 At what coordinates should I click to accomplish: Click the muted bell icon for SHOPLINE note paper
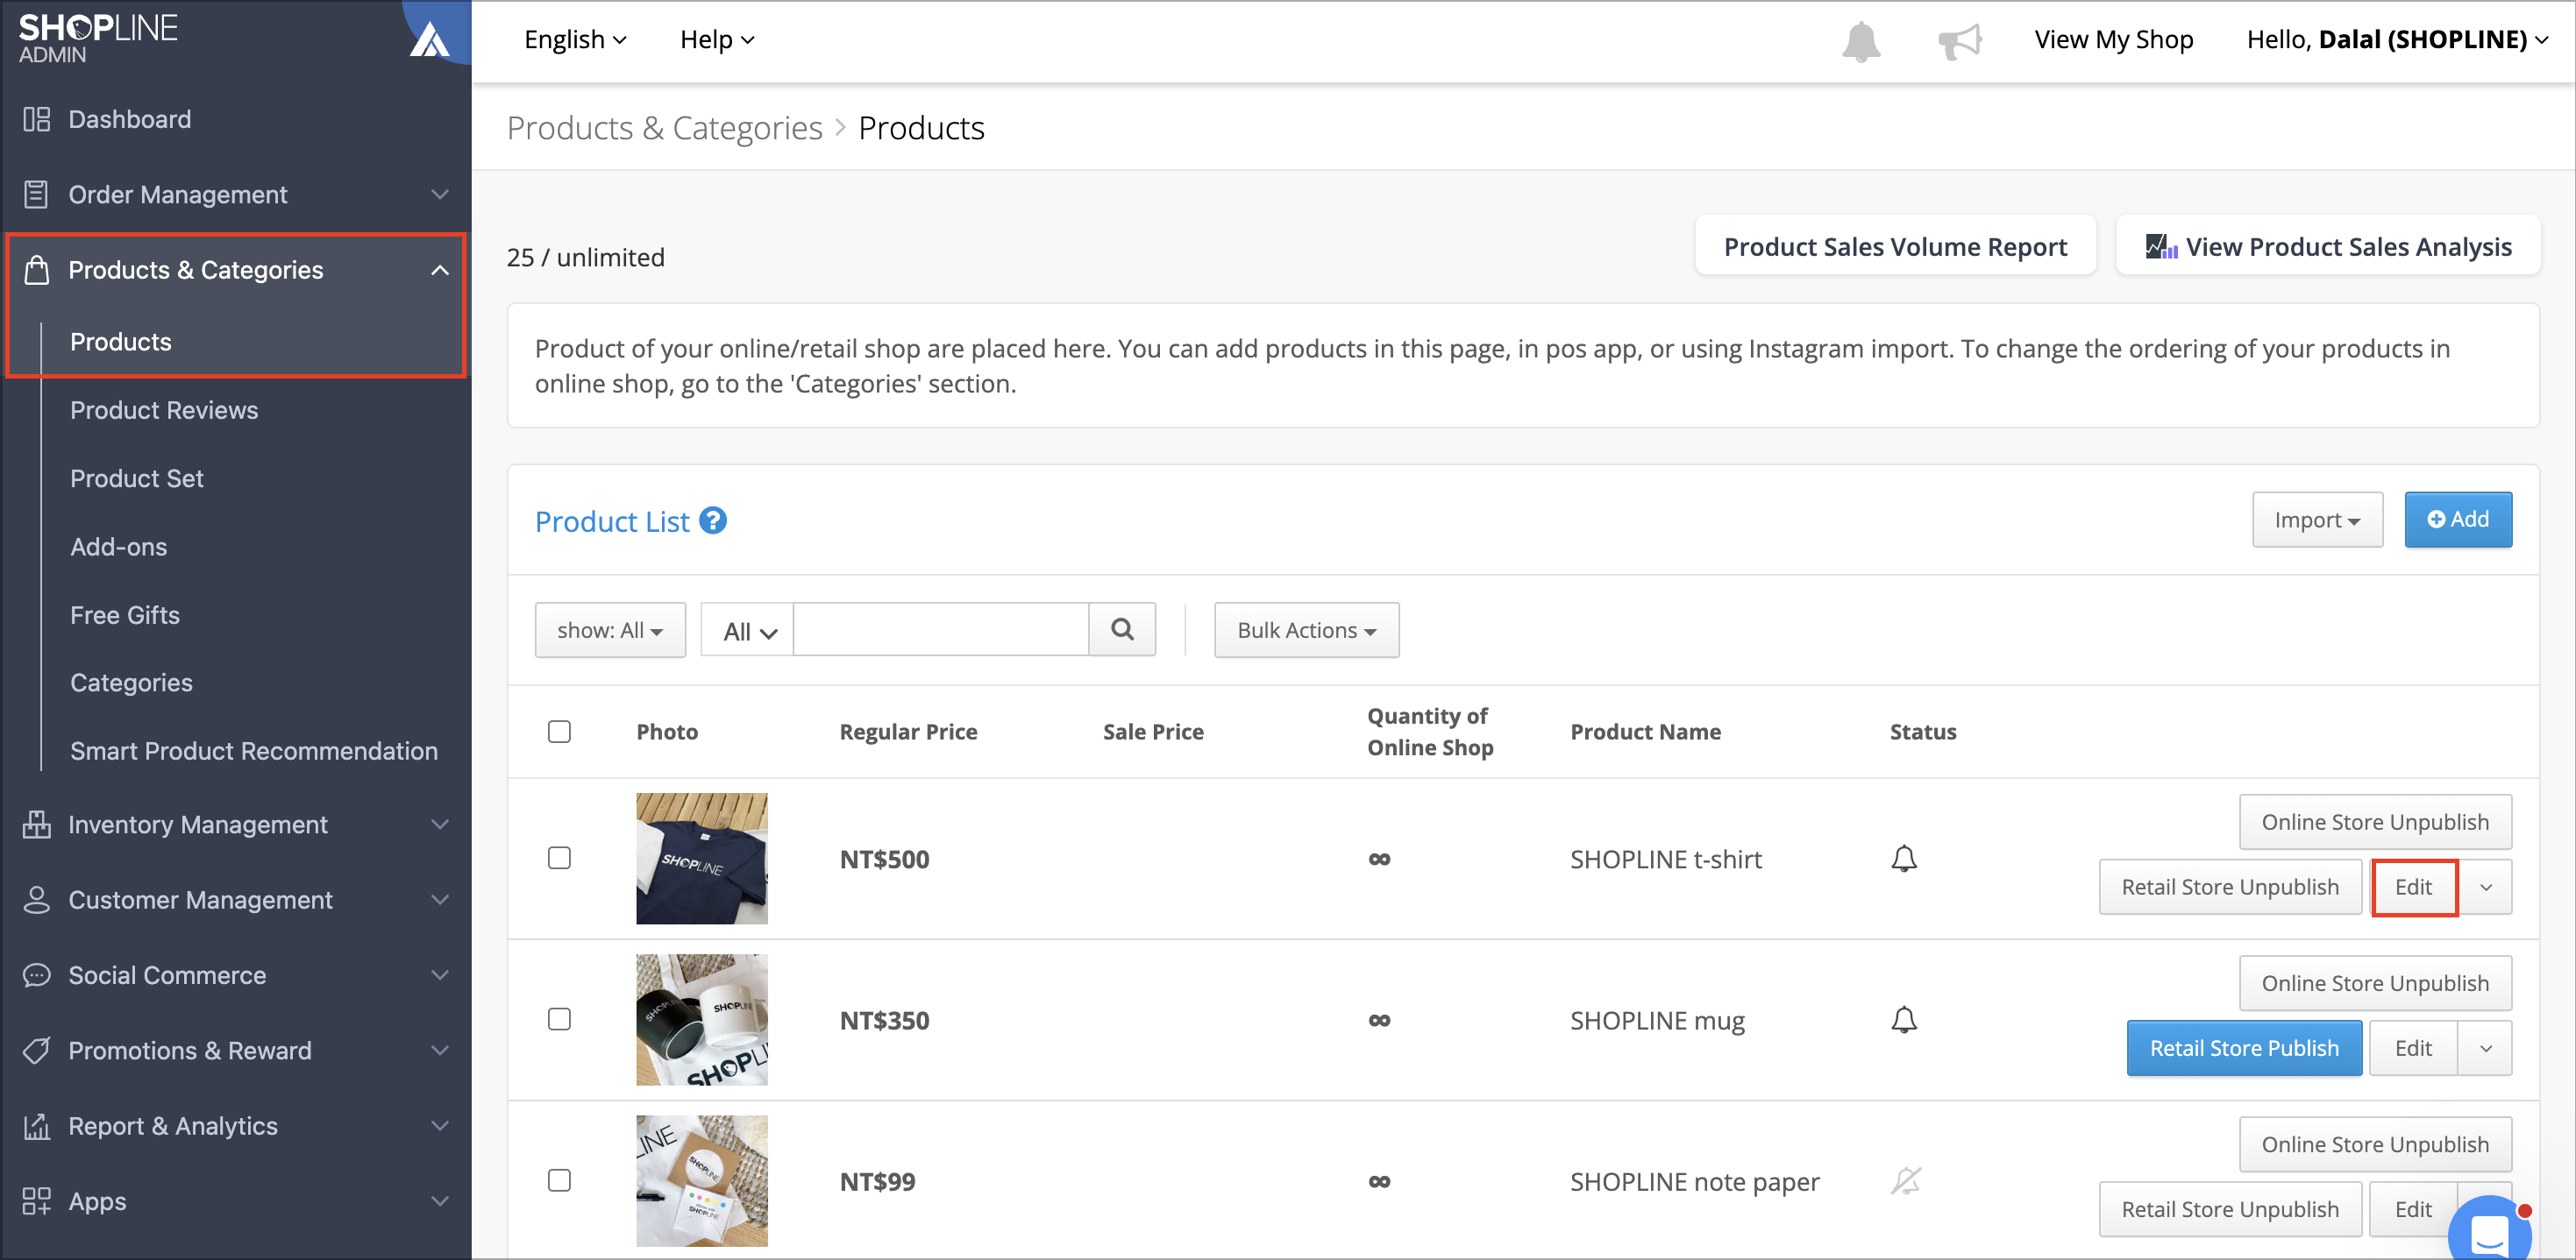[x=1905, y=1180]
